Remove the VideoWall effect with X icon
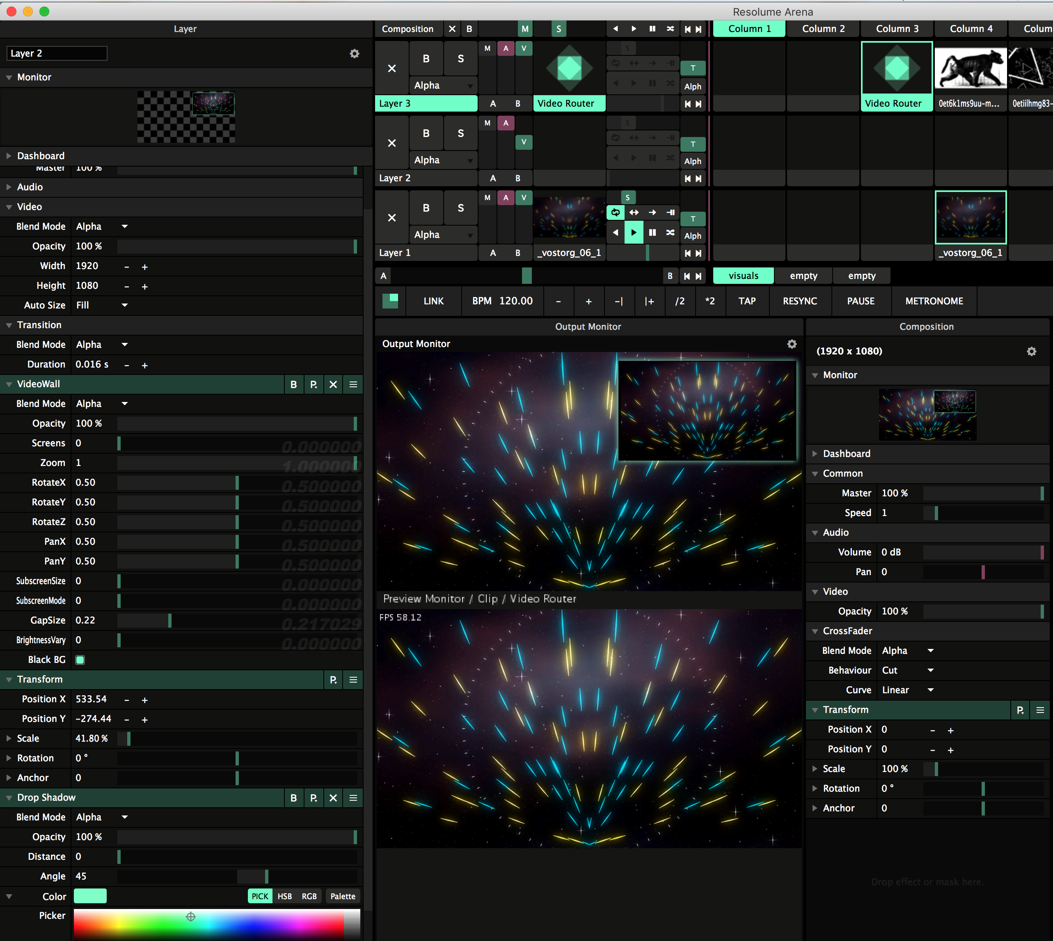 coord(333,384)
